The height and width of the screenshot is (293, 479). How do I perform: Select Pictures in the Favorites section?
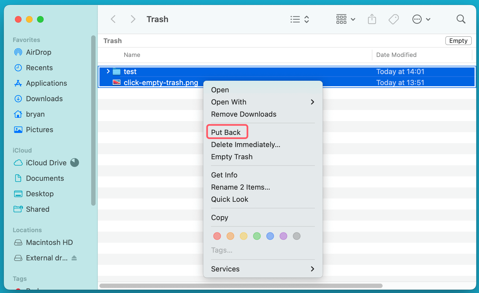point(40,129)
